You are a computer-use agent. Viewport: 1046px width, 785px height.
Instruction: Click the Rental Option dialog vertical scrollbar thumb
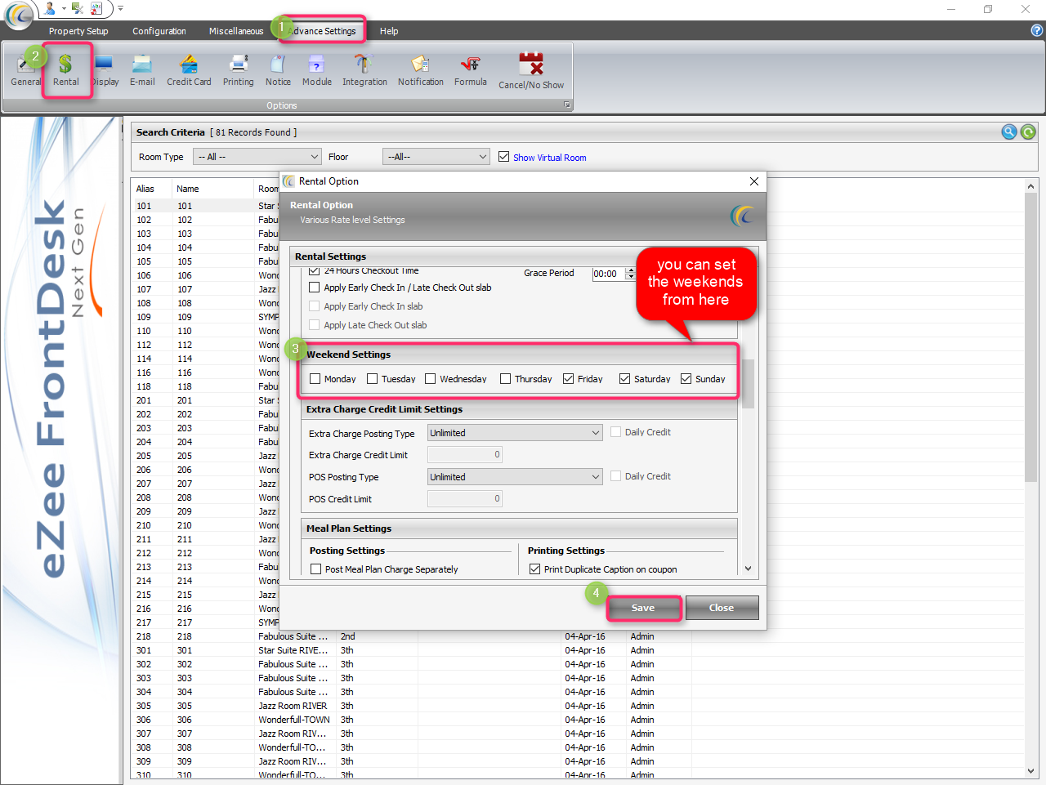[x=748, y=384]
